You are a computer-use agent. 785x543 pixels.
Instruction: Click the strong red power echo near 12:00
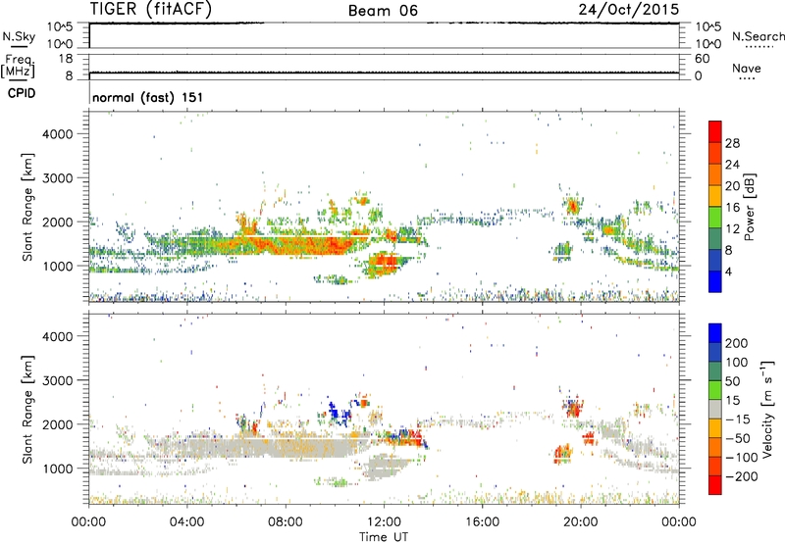pyautogui.click(x=386, y=262)
